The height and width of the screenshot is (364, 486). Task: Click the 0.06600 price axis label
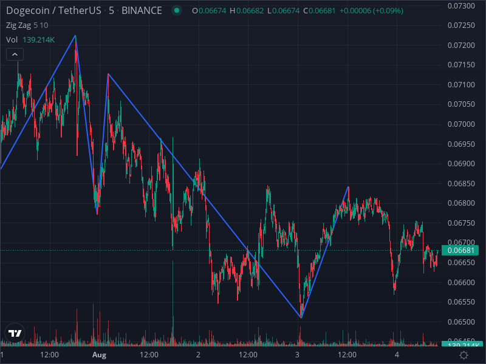point(461,282)
